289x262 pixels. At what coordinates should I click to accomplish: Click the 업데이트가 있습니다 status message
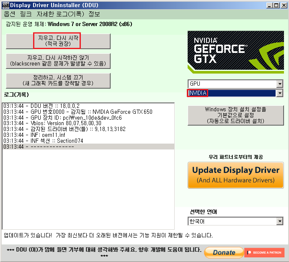(x=108, y=236)
